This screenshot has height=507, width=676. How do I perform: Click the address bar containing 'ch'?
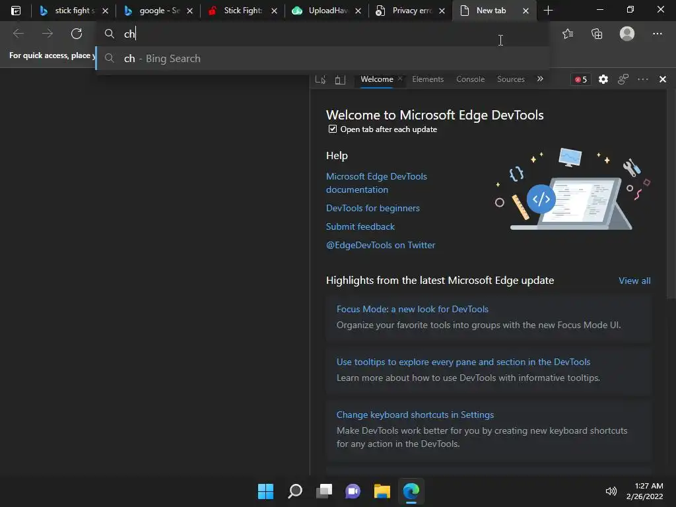322,34
